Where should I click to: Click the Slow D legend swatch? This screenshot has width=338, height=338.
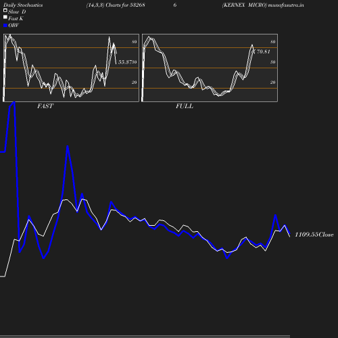pos(5,10)
